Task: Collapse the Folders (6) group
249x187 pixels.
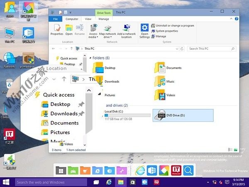Action: coord(91,58)
